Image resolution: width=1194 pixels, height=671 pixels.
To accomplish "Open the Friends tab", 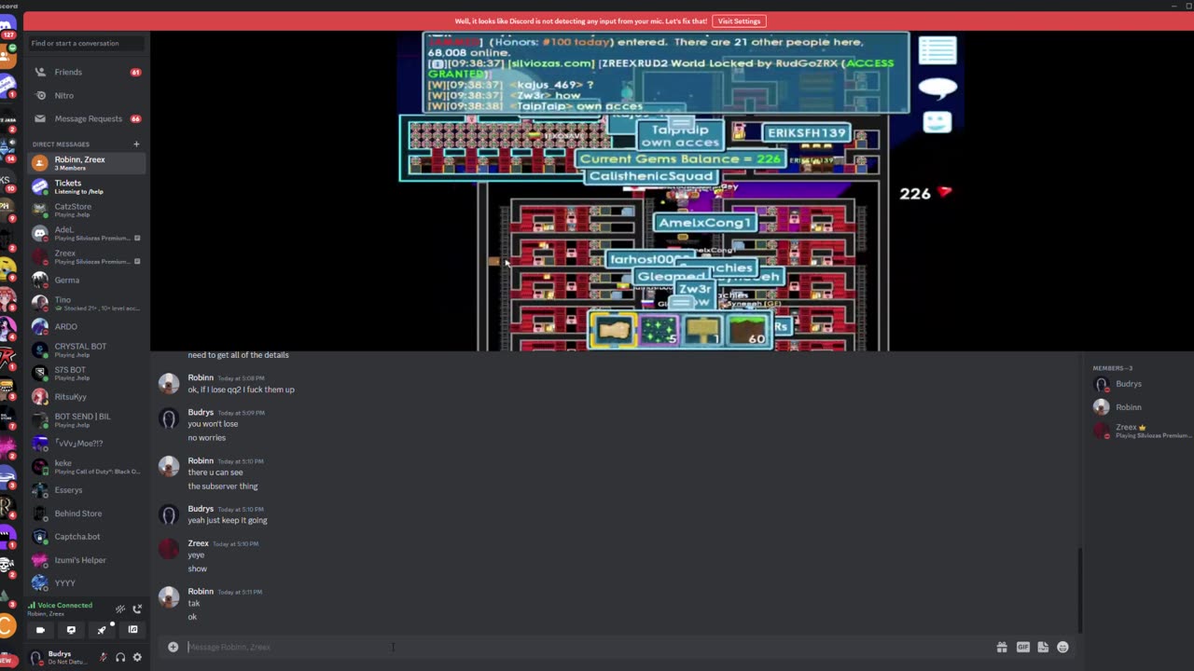I will [87, 72].
